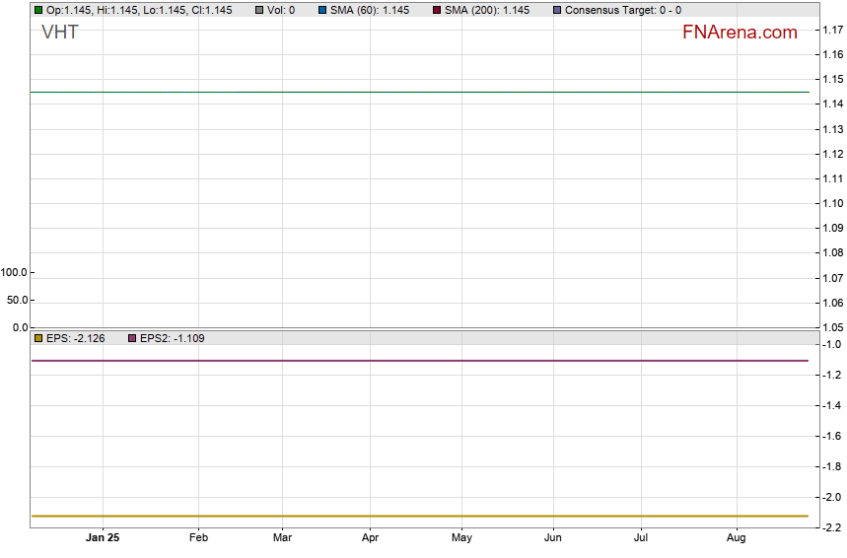This screenshot has width=847, height=558.
Task: Click the yellow EPS legend square
Action: (x=38, y=338)
